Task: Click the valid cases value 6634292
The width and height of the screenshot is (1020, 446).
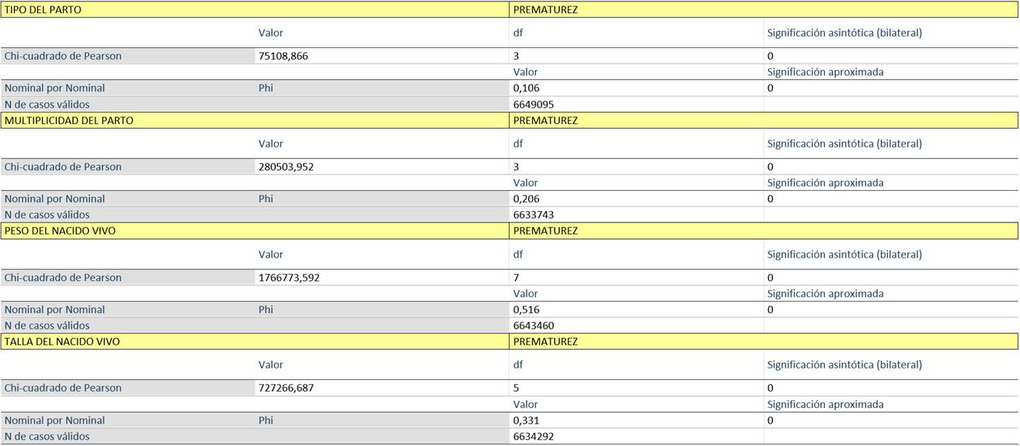Action: click(534, 437)
